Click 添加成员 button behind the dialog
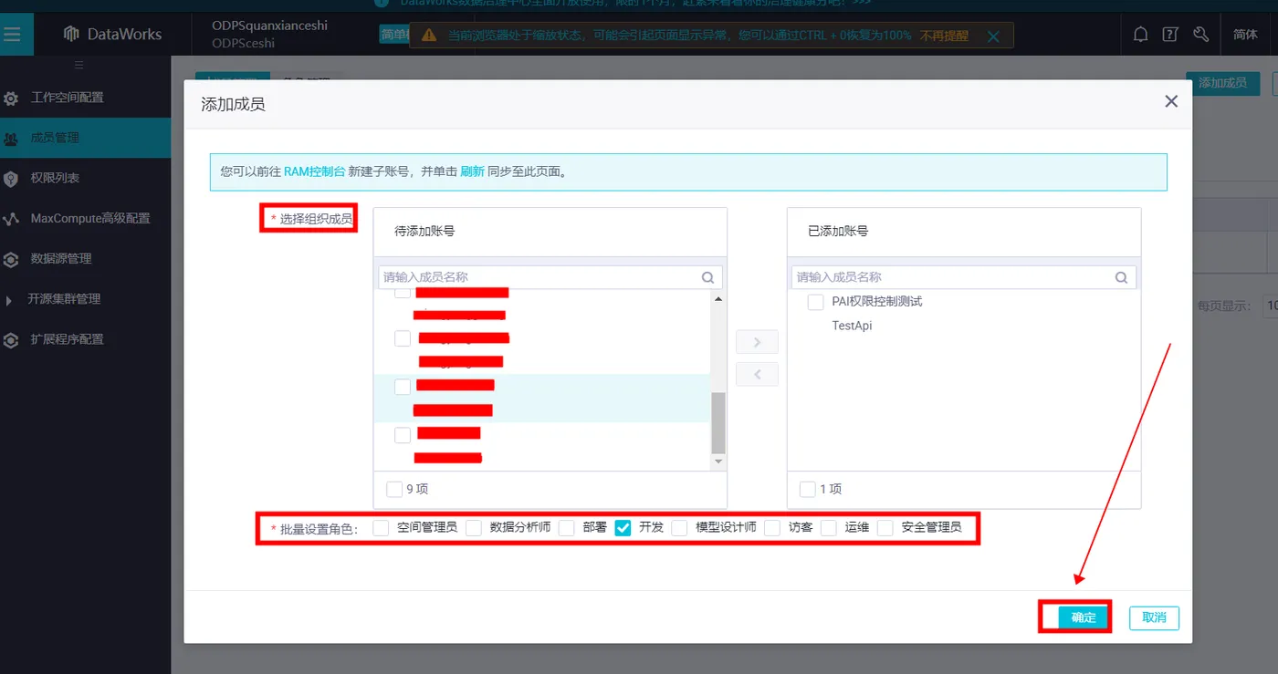 (x=1223, y=83)
